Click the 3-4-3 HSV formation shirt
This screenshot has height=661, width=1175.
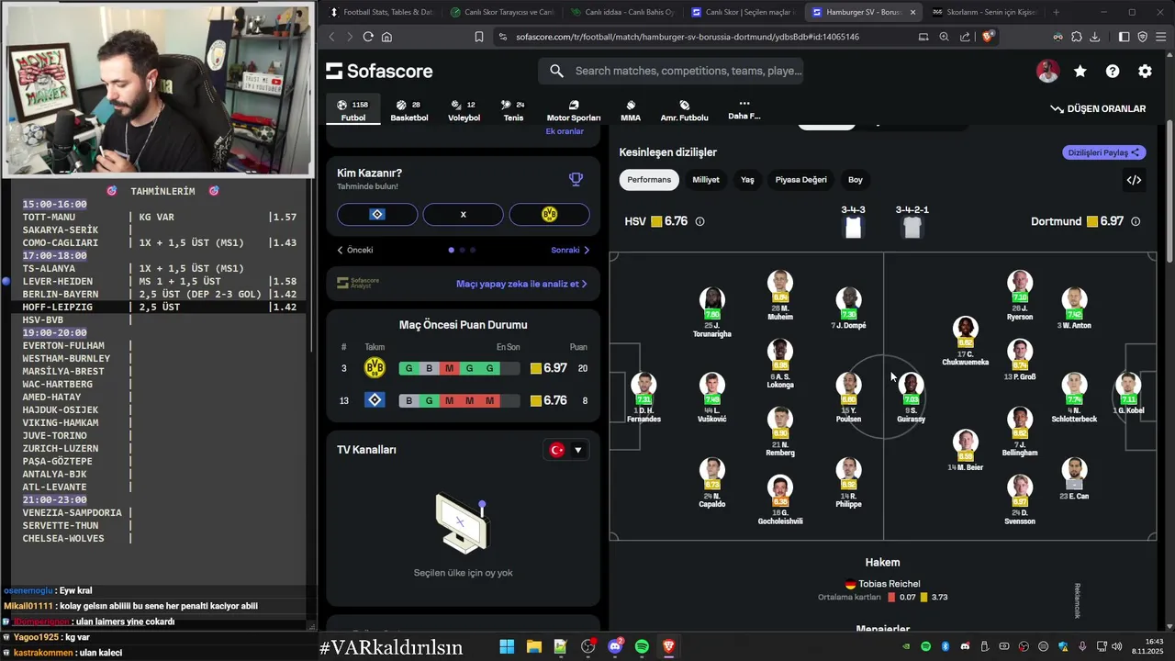pos(853,228)
